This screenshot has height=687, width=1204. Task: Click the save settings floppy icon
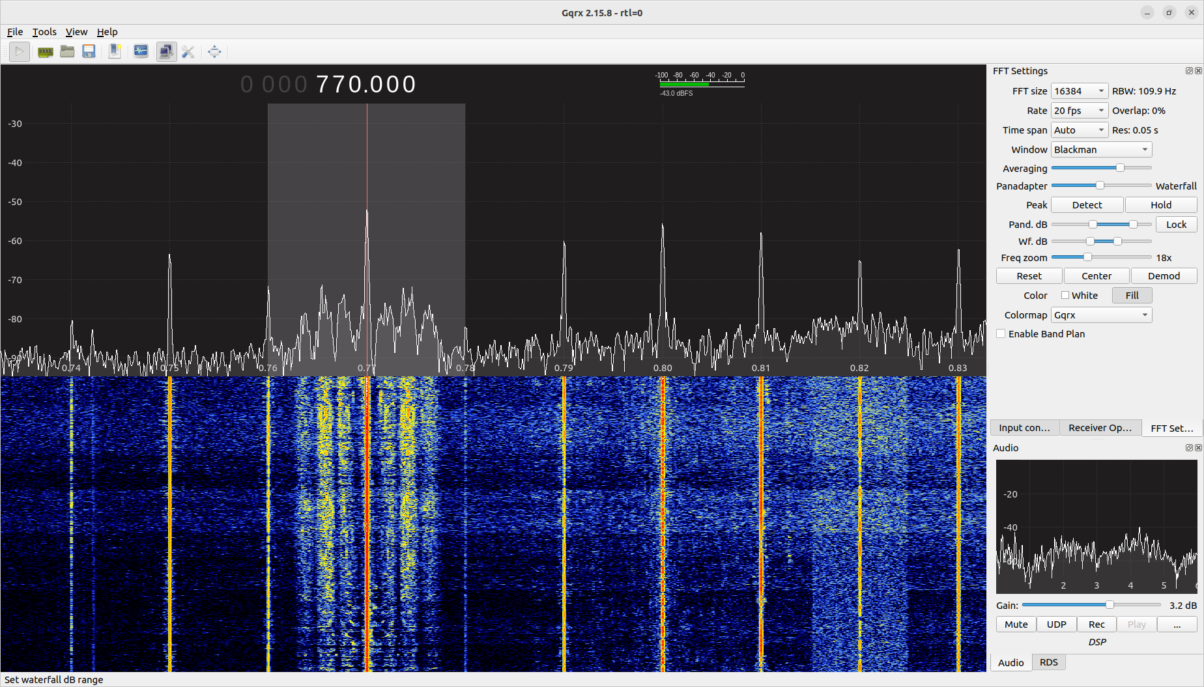click(x=89, y=51)
